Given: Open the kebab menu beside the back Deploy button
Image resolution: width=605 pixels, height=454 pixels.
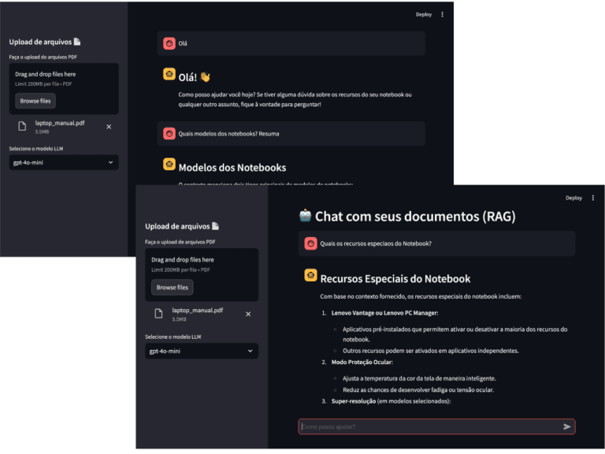Looking at the screenshot, I should 442,14.
